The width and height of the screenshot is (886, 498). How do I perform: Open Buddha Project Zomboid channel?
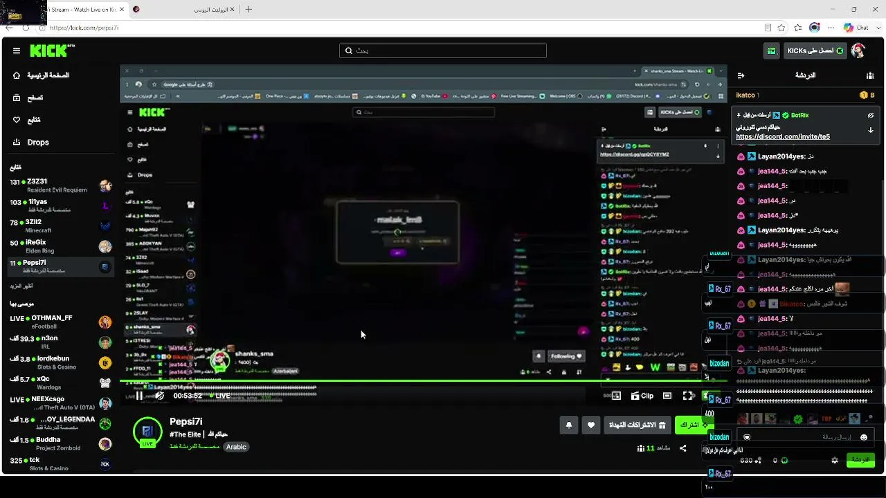(61, 443)
